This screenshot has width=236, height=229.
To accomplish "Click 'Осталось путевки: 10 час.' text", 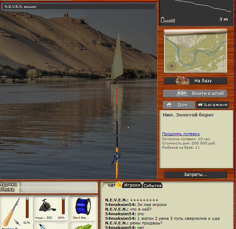I will click(186, 139).
